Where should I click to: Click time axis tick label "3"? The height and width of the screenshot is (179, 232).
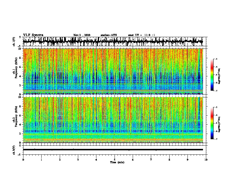pos(78,160)
